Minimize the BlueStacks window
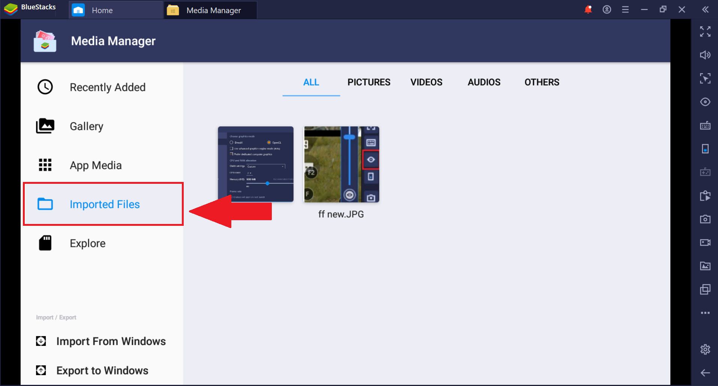 [644, 9]
